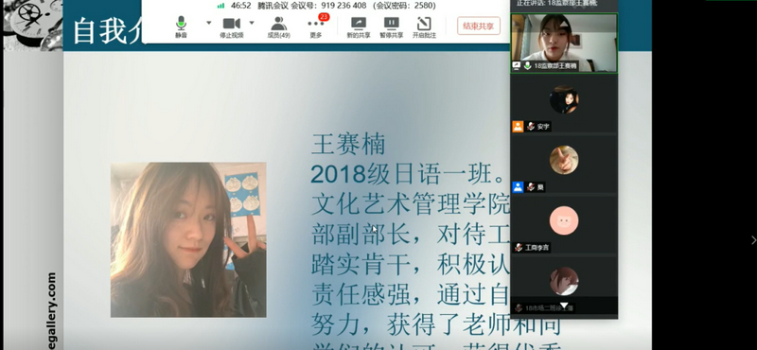Screen dimensions: 757x350
Task: Click screen-share icon on 王赛楠 tile
Action: point(517,65)
